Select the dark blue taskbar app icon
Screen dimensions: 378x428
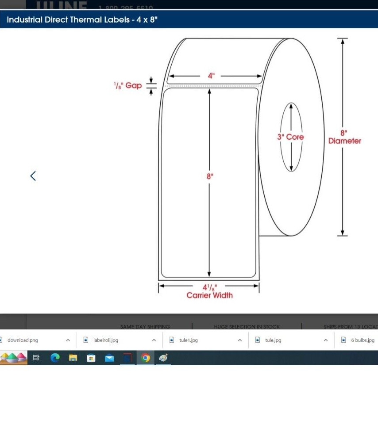127,358
